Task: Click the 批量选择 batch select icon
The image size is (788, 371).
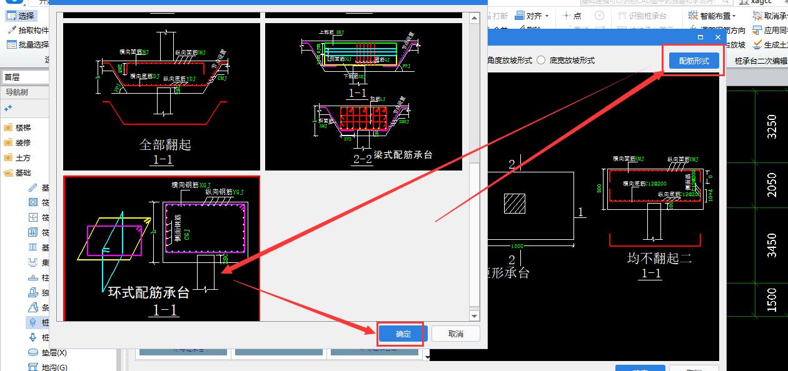Action: coord(12,44)
